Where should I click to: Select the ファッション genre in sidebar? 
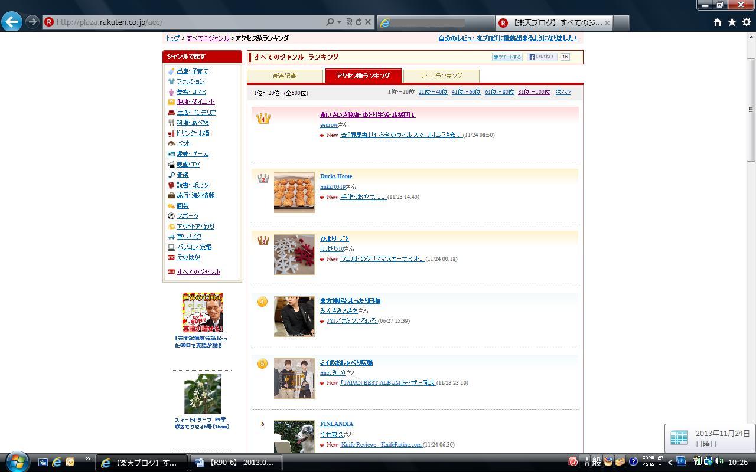click(190, 81)
